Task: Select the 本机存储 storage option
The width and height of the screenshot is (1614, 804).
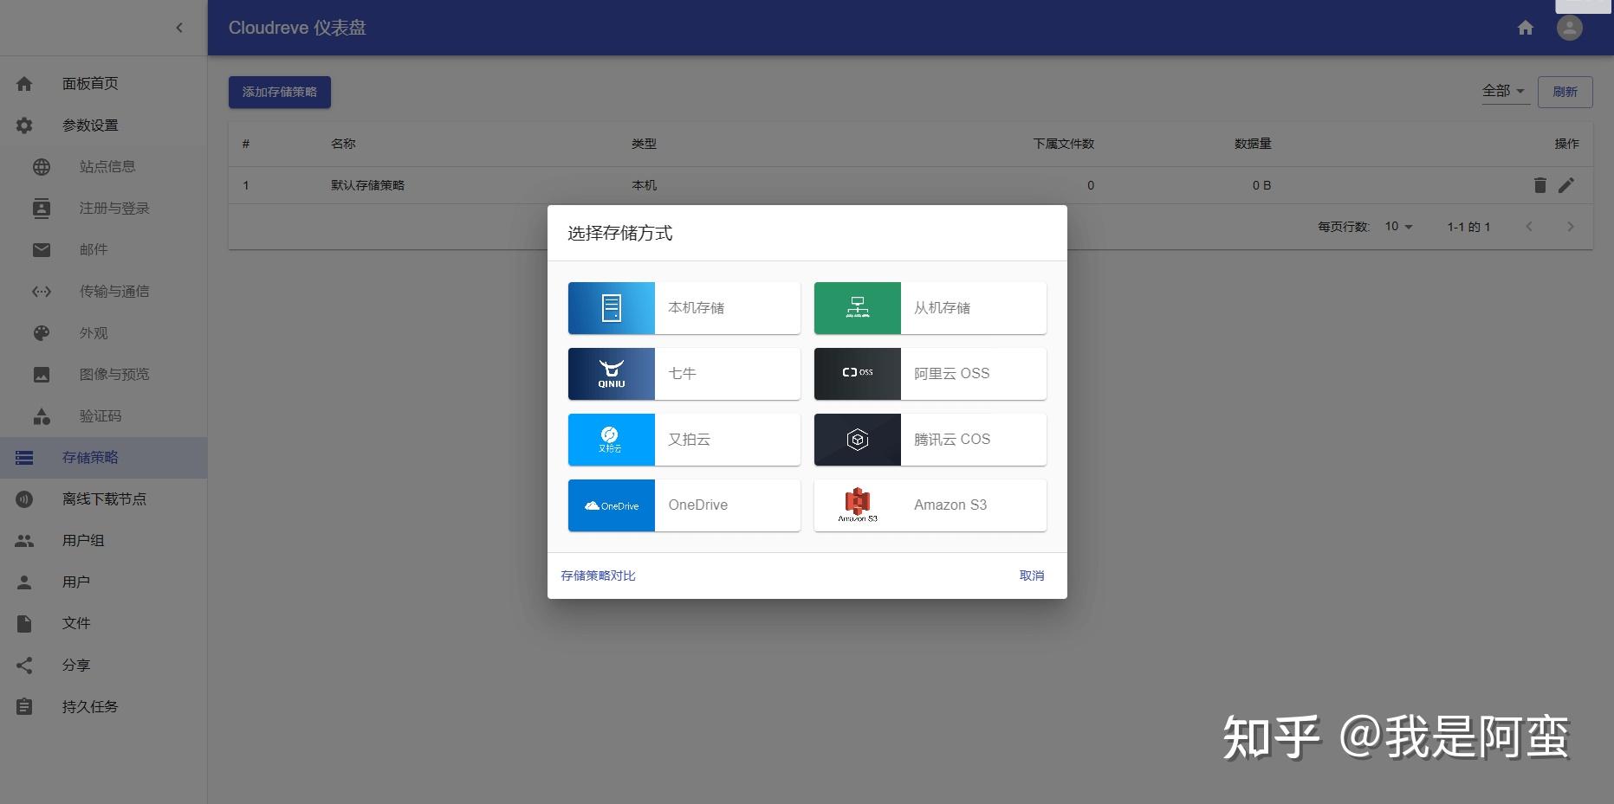Action: click(683, 307)
